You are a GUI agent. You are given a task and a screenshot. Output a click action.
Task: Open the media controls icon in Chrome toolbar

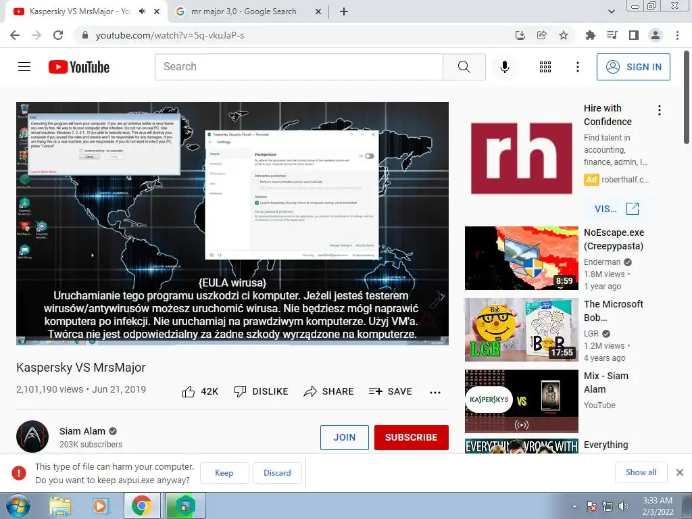[612, 35]
